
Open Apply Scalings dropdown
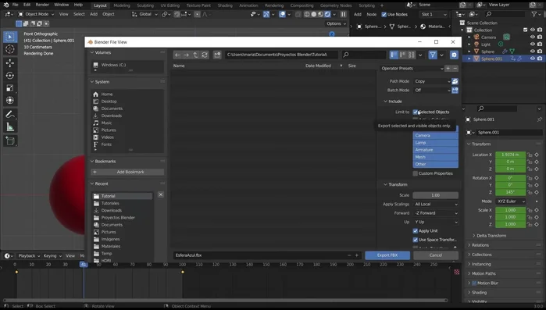tap(436, 205)
